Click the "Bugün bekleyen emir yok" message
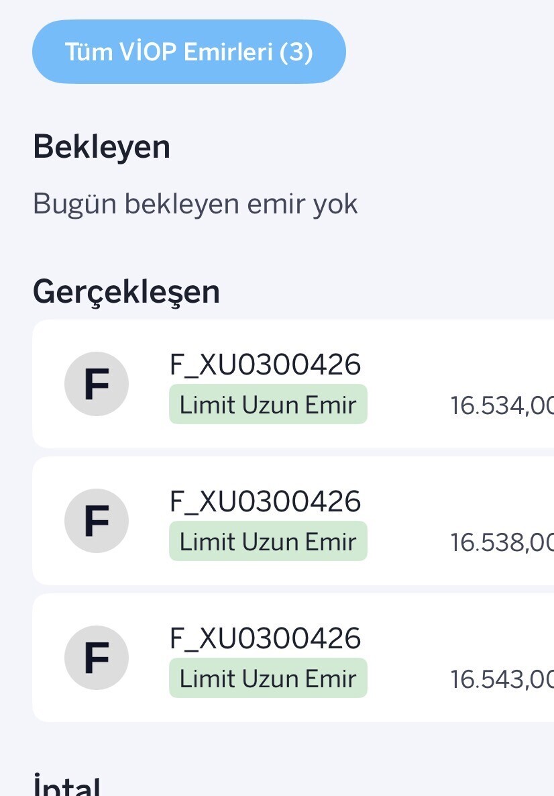554x796 pixels. point(195,203)
